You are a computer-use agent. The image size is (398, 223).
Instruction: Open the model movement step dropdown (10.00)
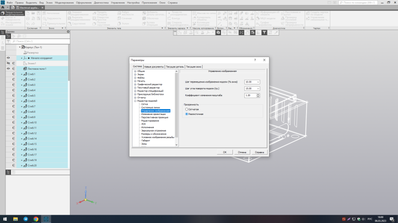[258, 82]
